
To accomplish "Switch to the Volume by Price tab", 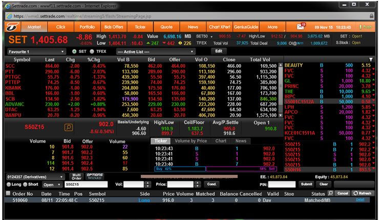I will (191, 141).
